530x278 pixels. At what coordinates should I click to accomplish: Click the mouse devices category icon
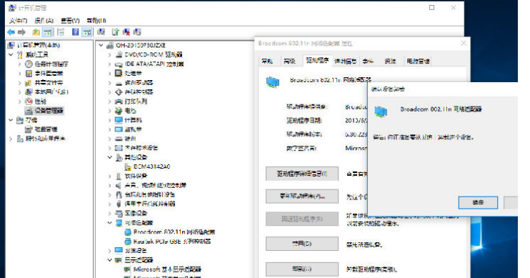[119, 194]
